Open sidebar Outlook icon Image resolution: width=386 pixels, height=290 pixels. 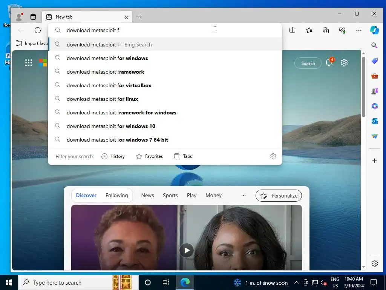pos(374,121)
